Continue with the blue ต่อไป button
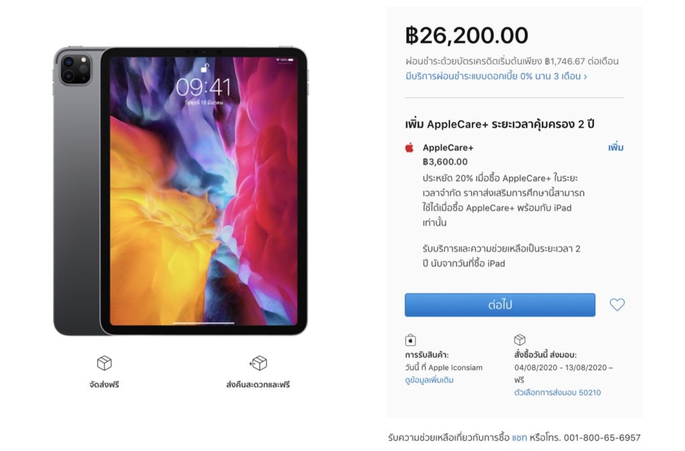 point(500,304)
